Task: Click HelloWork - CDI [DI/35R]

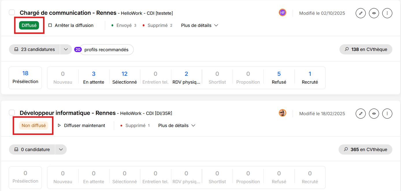Action: pos(146,113)
